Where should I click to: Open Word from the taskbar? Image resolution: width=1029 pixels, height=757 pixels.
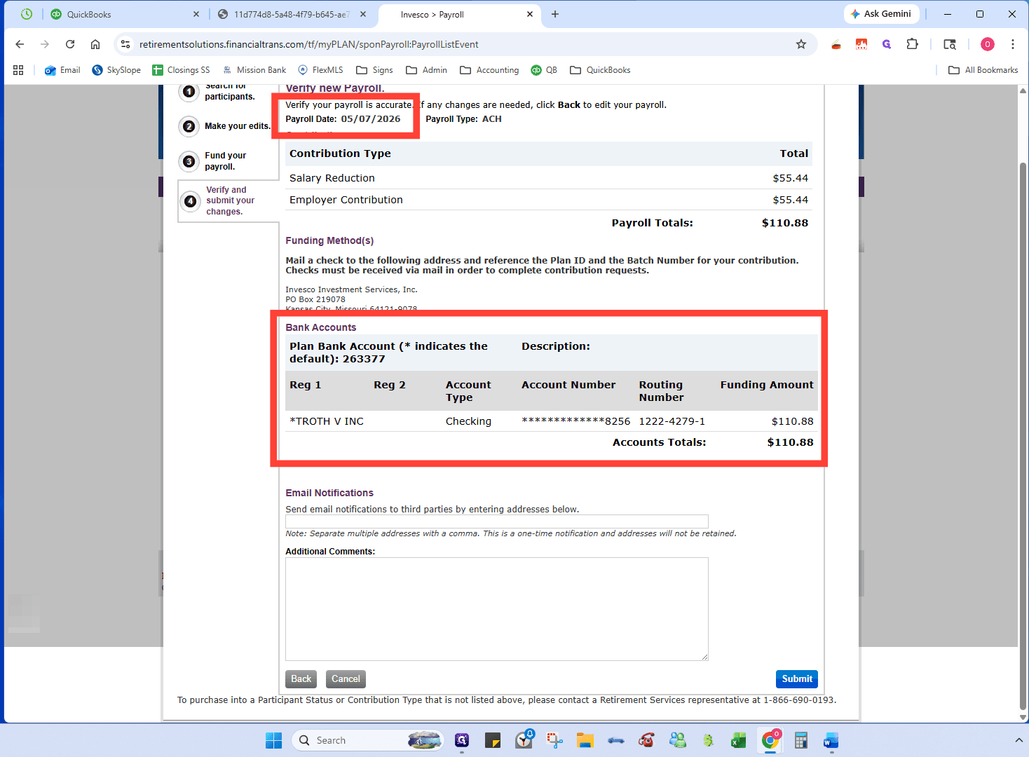tap(831, 740)
